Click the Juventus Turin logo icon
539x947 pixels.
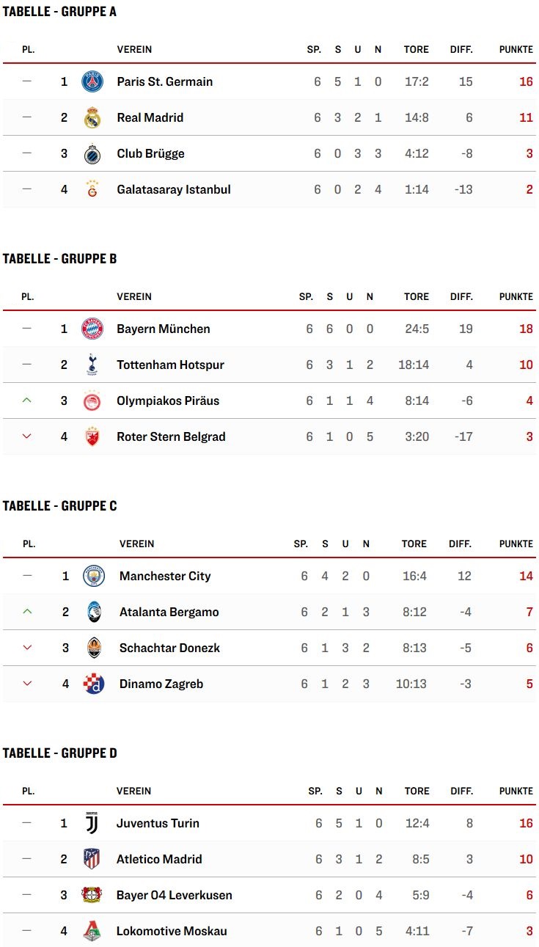click(x=92, y=823)
